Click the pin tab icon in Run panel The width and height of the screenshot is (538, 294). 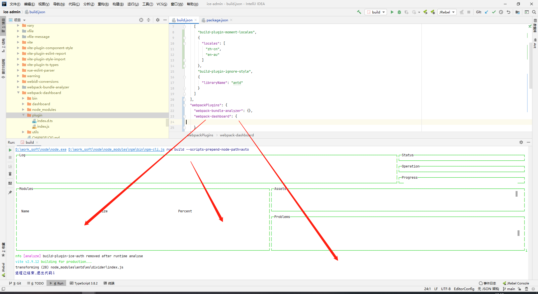click(x=10, y=192)
